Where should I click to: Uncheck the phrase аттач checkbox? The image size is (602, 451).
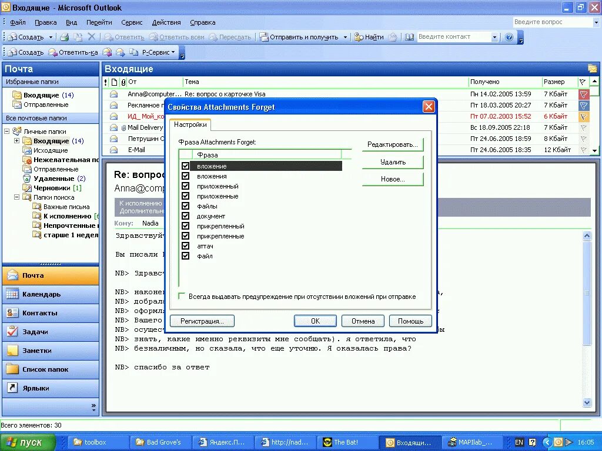click(x=185, y=245)
